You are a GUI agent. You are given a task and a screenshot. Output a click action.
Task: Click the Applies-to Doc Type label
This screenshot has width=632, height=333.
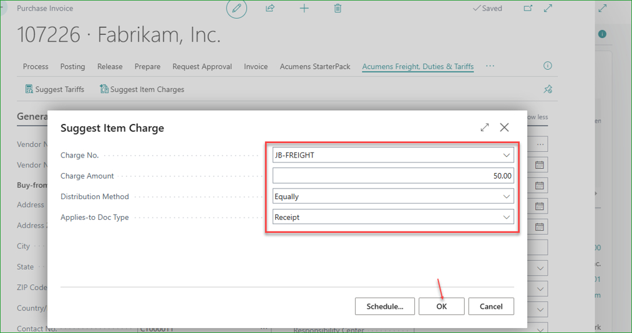(x=95, y=217)
